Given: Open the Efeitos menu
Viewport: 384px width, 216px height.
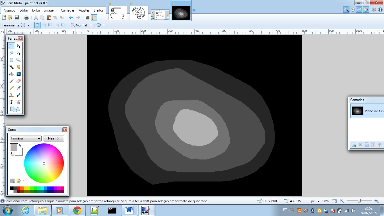Looking at the screenshot, I should (x=99, y=10).
